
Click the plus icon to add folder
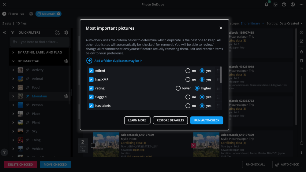89,61
